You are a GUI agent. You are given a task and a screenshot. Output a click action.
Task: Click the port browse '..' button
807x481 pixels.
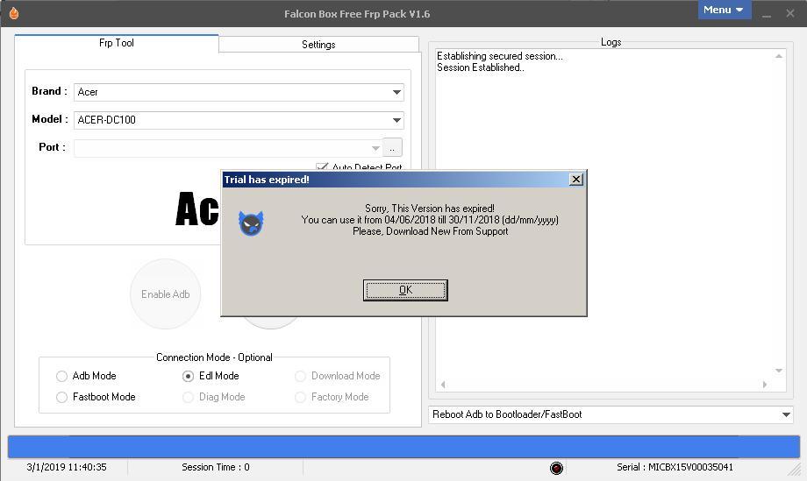[x=392, y=147]
